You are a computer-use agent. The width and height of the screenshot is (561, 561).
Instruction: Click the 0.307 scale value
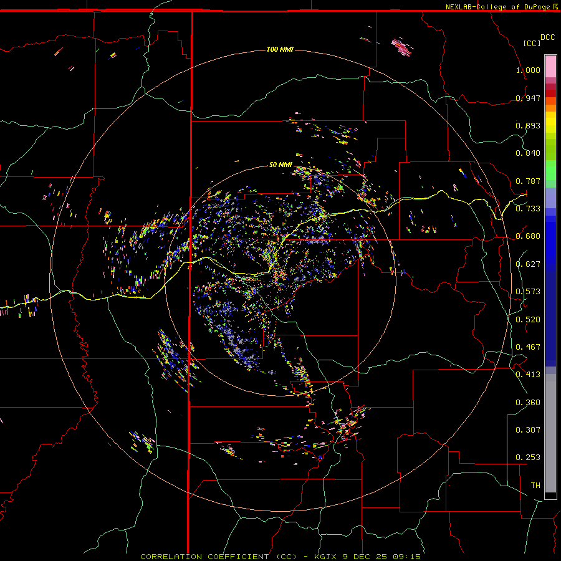[x=528, y=429]
